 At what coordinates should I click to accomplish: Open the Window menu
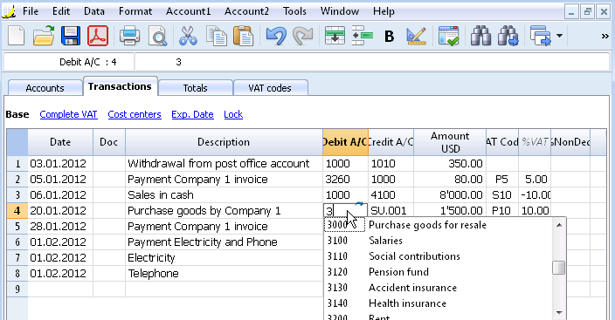340,11
